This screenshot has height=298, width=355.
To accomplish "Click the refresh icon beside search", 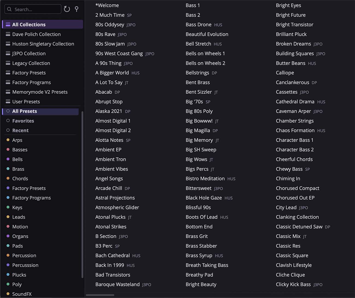I will 67,9.
